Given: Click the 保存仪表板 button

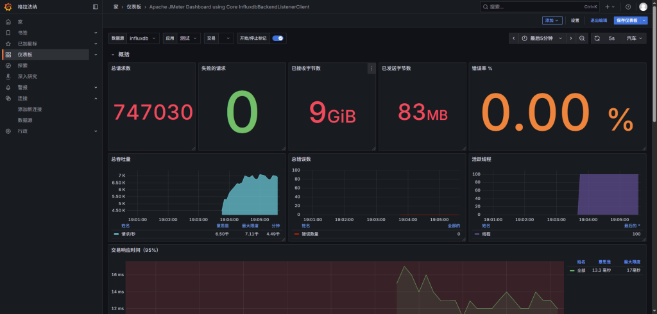Looking at the screenshot, I should pyautogui.click(x=627, y=21).
